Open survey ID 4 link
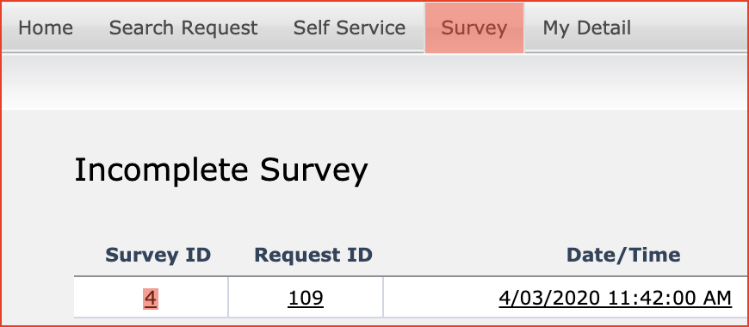Viewport: 749px width, 327px height. tap(150, 299)
